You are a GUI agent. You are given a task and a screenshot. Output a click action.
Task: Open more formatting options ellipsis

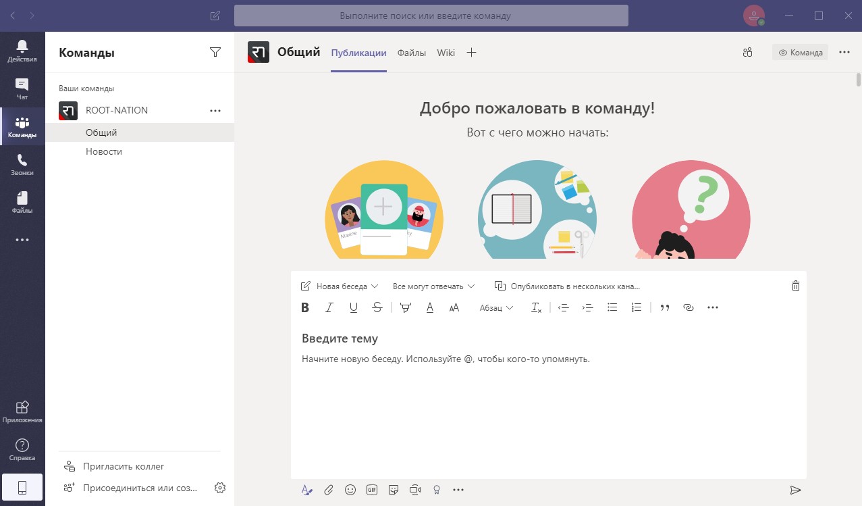click(x=713, y=307)
